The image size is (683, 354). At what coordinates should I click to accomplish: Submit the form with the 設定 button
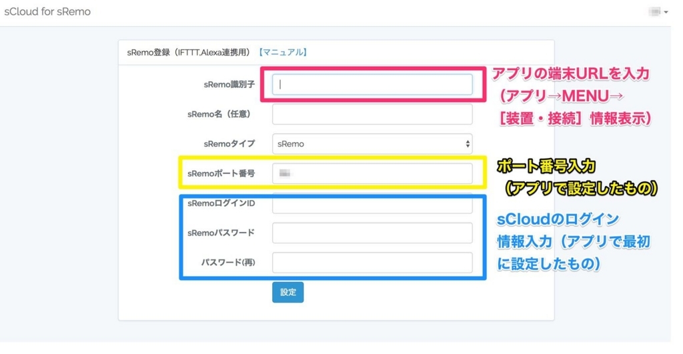(288, 292)
